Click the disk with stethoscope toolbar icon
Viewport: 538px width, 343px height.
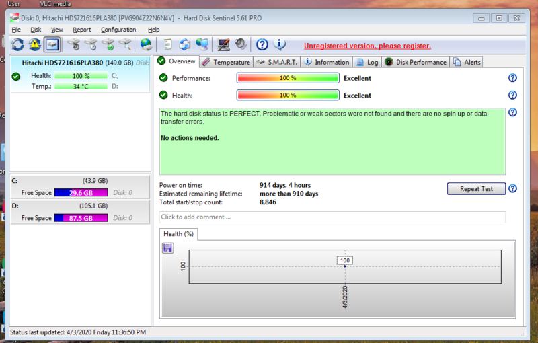73,44
